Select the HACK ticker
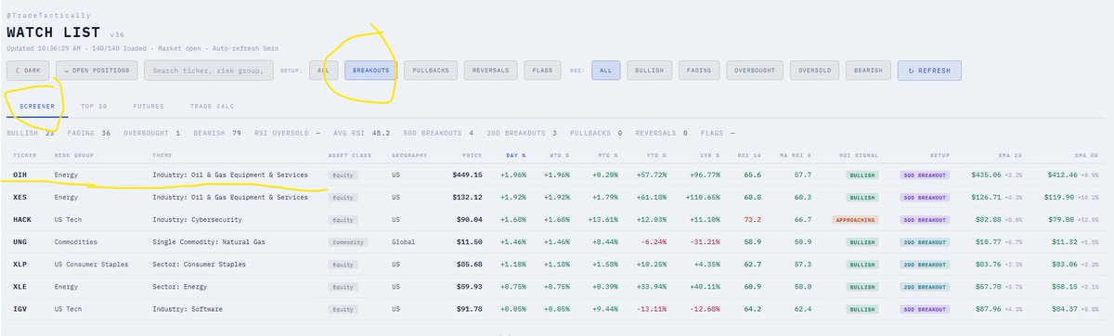This screenshot has height=336, width=1114. 22,220
